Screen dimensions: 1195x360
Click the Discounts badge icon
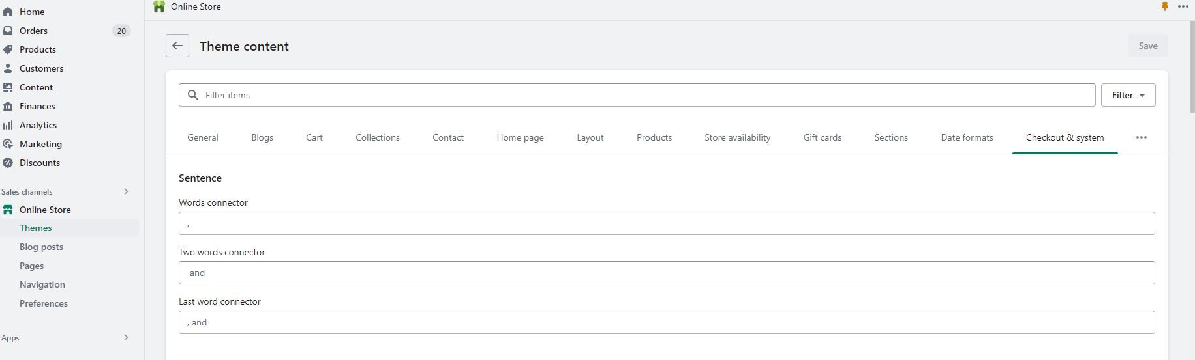(8, 163)
